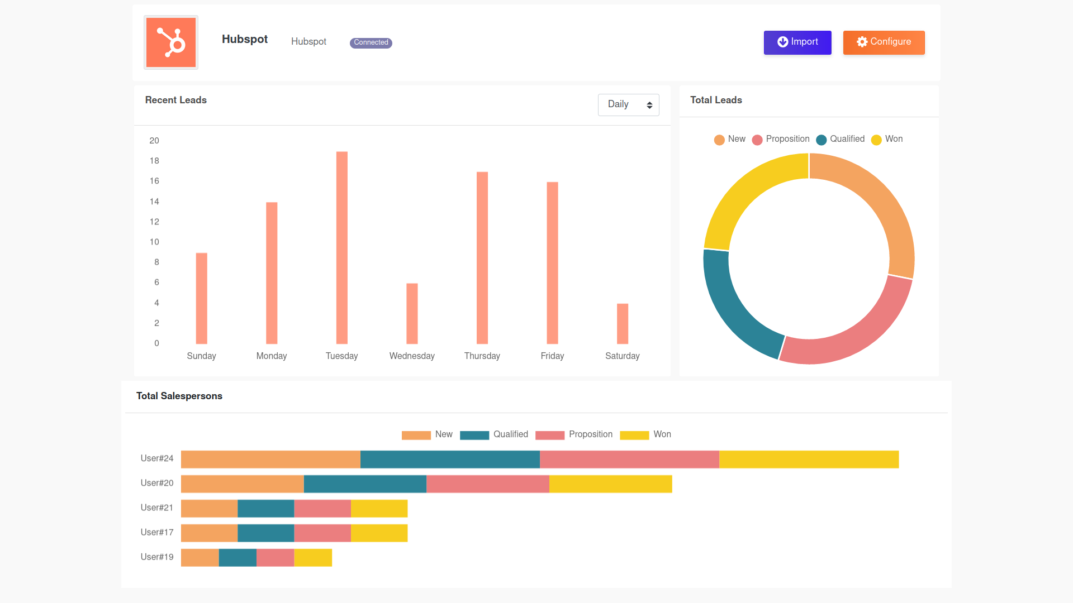Toggle the Qualified legend circle in Total Leads
Screen dimensions: 1073x603
click(821, 140)
